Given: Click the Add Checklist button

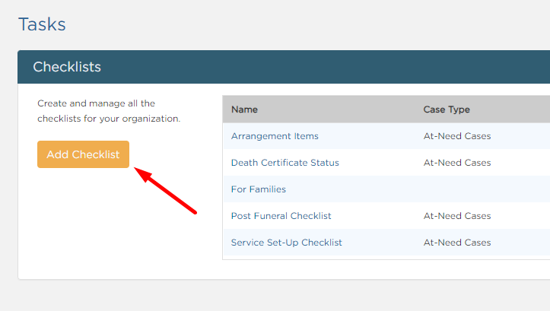Looking at the screenshot, I should (83, 154).
